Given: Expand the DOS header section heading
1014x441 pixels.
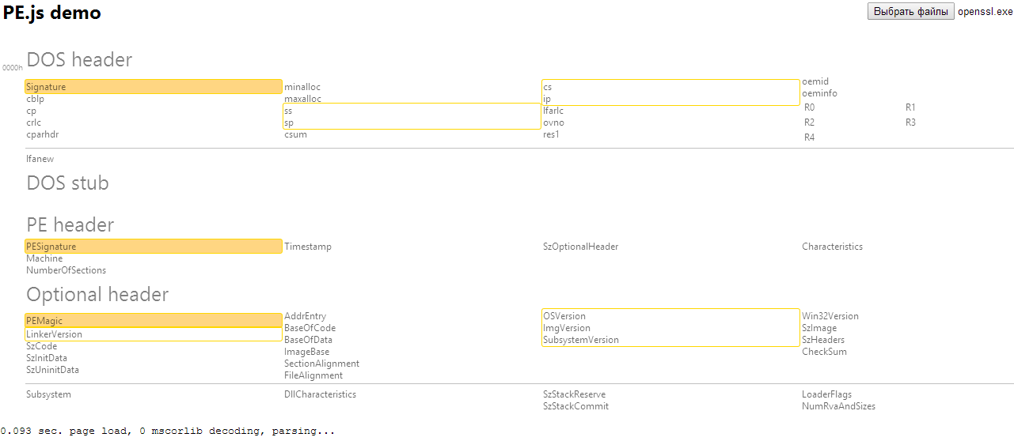Looking at the screenshot, I should (x=79, y=60).
